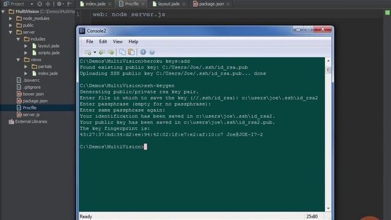Click the Copy icon in Console2 toolbar
The image size is (391, 220).
click(122, 52)
